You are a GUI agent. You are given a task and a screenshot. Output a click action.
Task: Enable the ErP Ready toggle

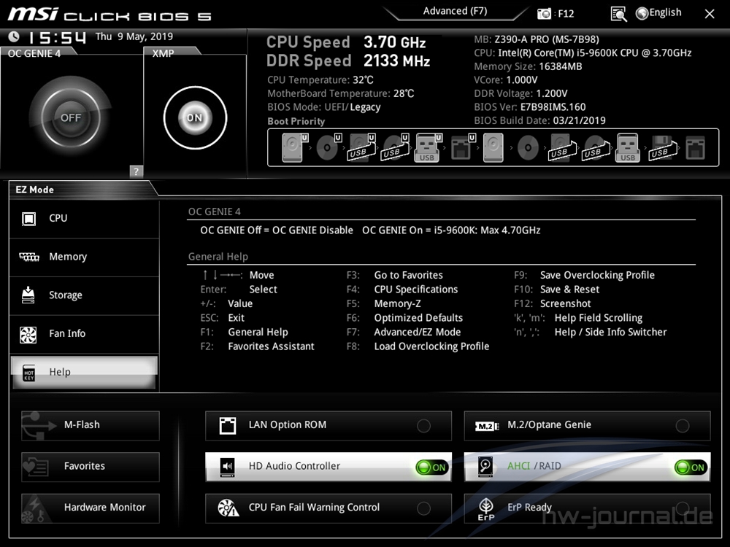click(682, 508)
